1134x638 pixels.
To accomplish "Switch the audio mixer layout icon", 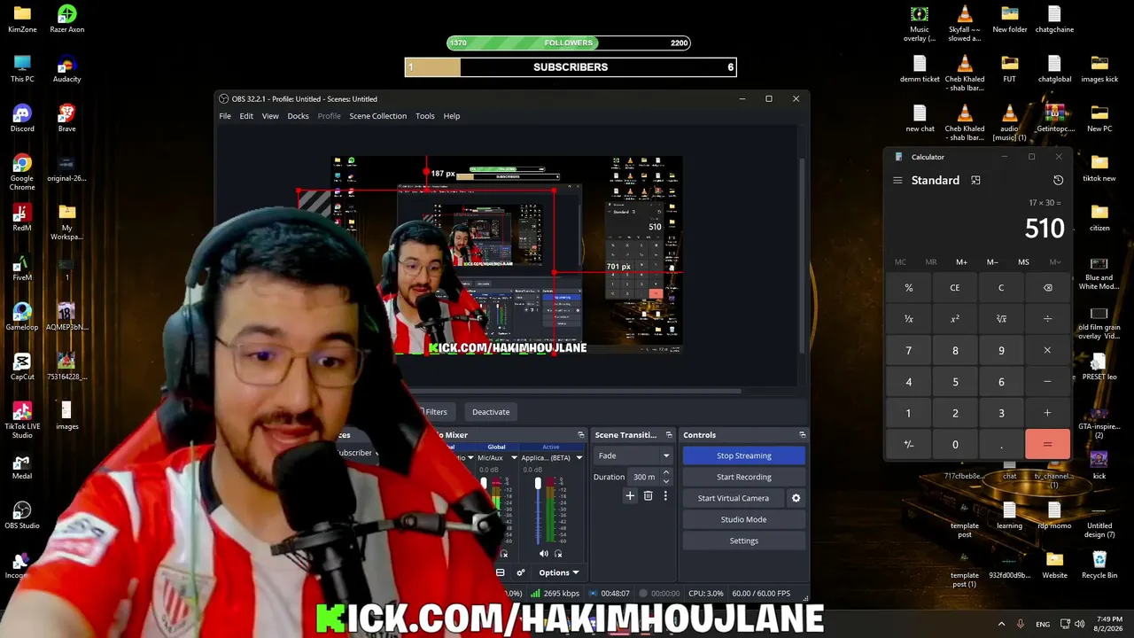I will [501, 572].
